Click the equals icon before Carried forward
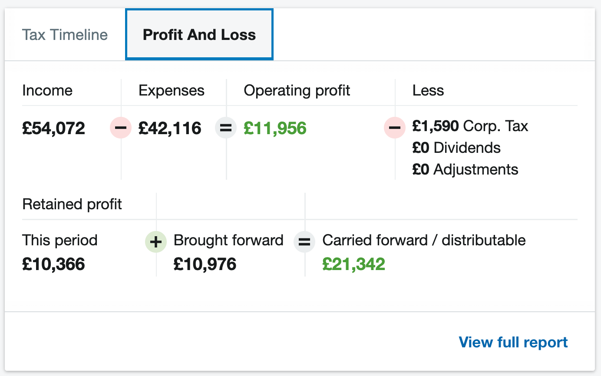The image size is (601, 376). point(304,242)
